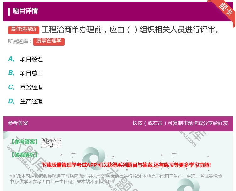Click the question text 工程洽商单办理前
The height and width of the screenshot is (191, 236).
(72, 30)
